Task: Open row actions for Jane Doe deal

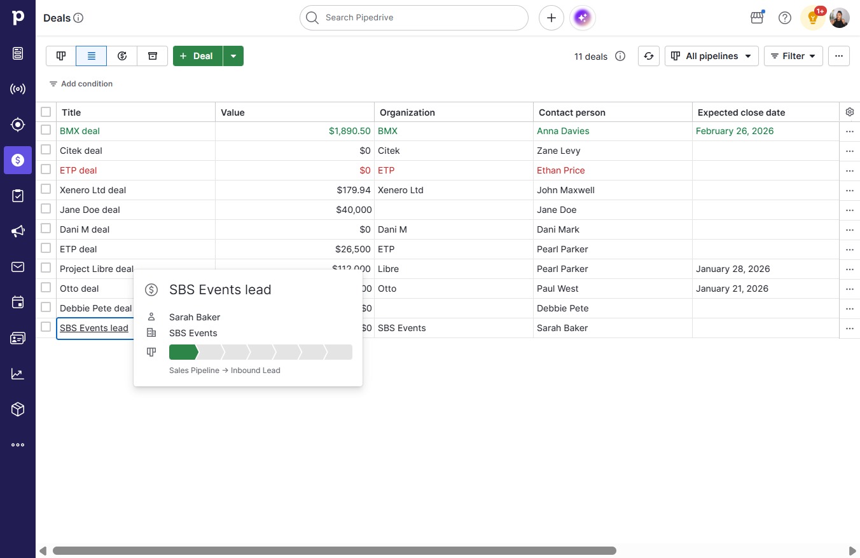Action: tap(849, 210)
